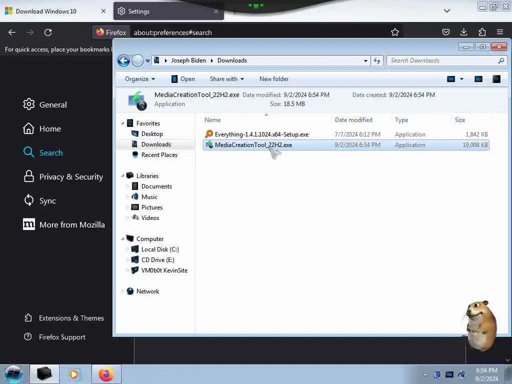512x384 pixels.
Task: Toggle the preview pane icon
Action: (478, 79)
